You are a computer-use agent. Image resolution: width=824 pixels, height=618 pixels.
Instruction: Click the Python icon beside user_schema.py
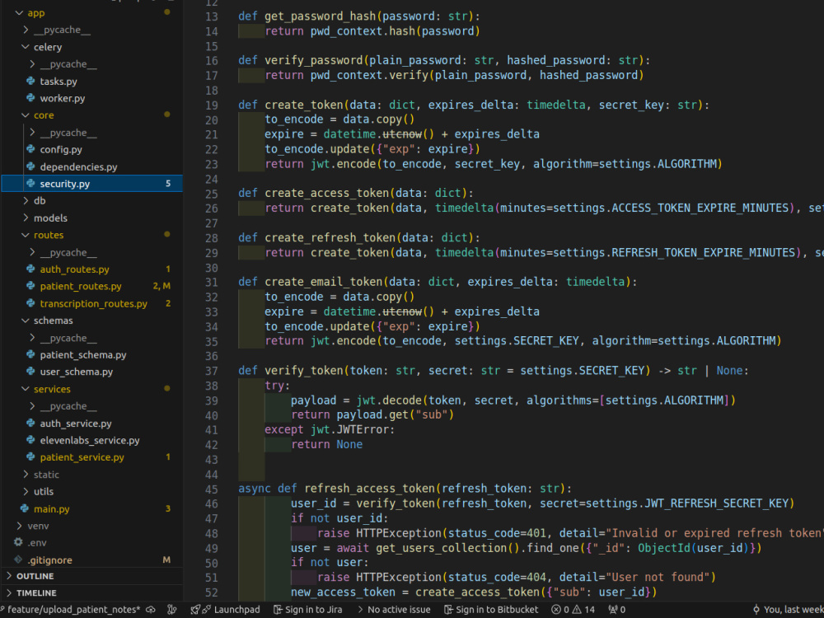coord(31,372)
